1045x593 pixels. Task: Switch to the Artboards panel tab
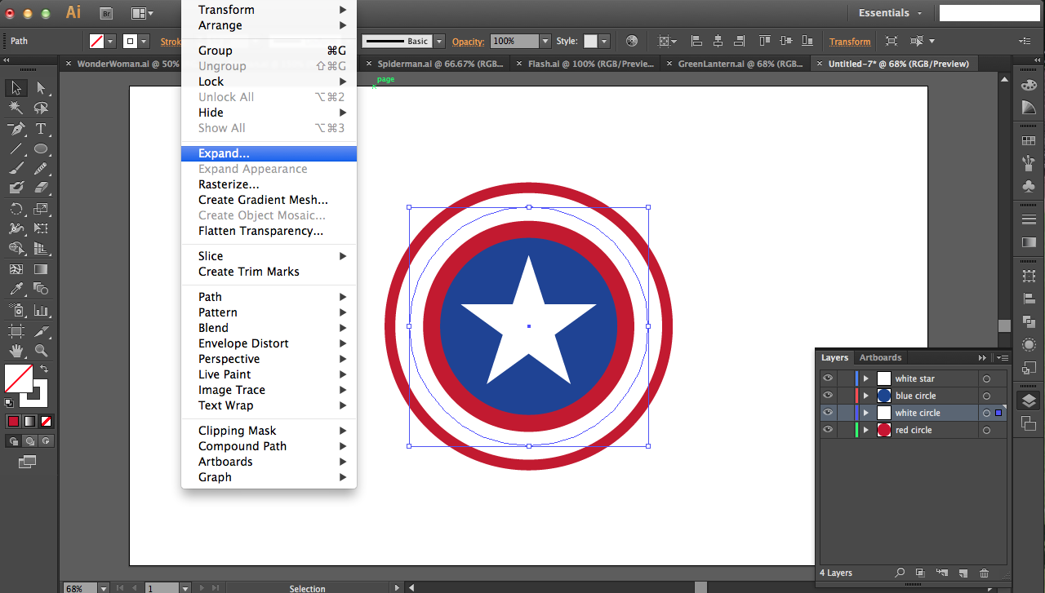point(880,357)
